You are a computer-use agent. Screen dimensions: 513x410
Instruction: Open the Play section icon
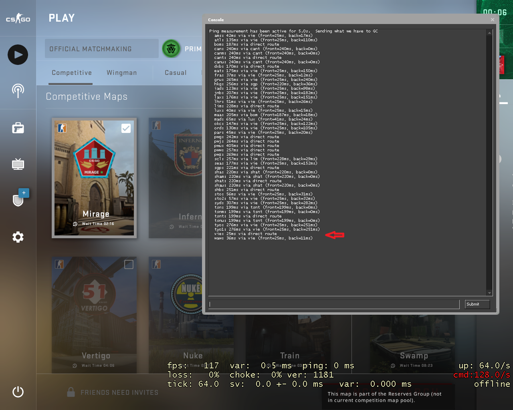tap(18, 54)
